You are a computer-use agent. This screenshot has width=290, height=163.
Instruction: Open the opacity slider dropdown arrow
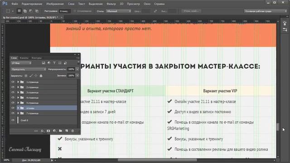(x=77, y=69)
